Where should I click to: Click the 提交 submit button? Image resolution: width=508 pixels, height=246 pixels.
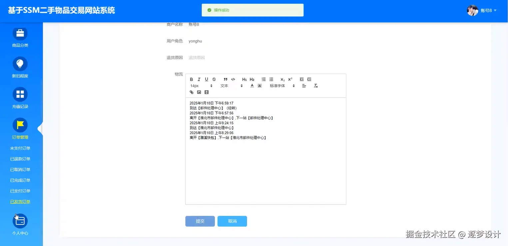[200, 221]
